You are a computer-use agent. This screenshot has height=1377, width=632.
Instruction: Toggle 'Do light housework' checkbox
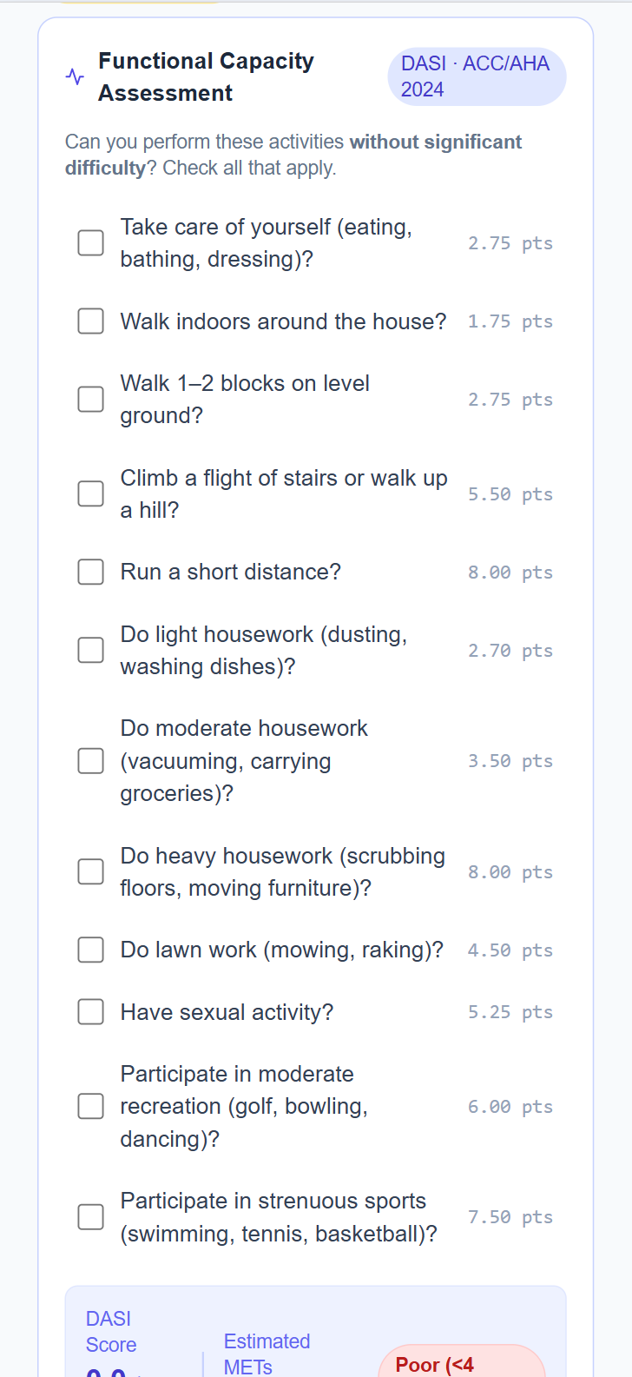91,650
